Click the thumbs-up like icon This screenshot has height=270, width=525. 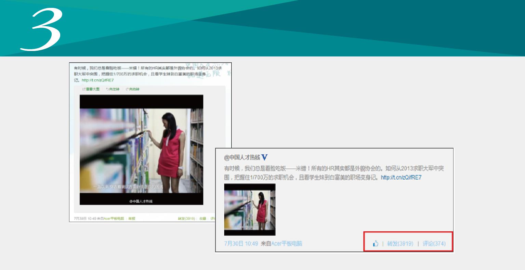click(376, 244)
